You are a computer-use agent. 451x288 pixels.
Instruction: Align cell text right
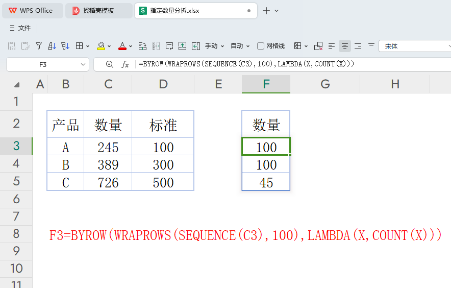358,46
